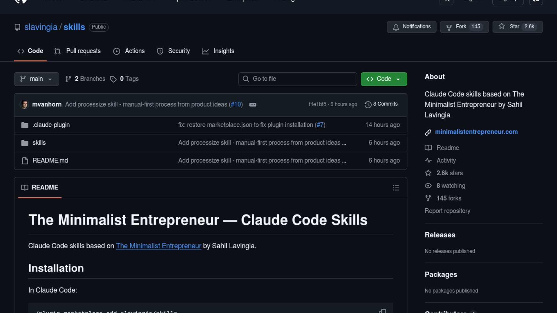Click the watching eye icon
557x313 pixels.
coord(428,186)
